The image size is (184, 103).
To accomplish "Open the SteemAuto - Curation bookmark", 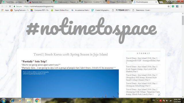I will click(x=141, y=10).
